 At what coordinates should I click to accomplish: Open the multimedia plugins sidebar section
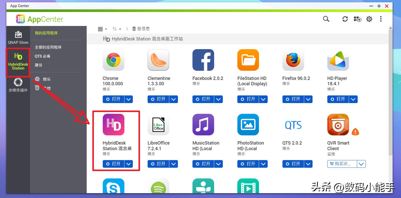pos(18,85)
